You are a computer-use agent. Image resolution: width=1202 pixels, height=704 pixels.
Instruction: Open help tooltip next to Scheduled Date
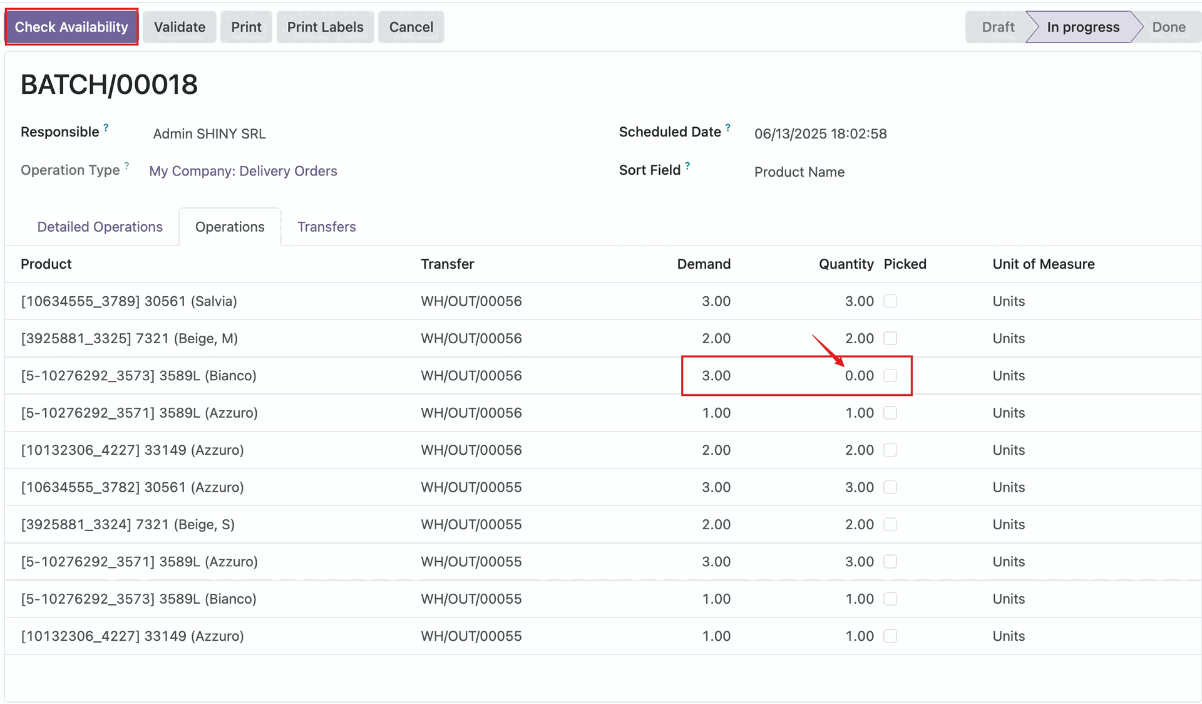click(727, 128)
